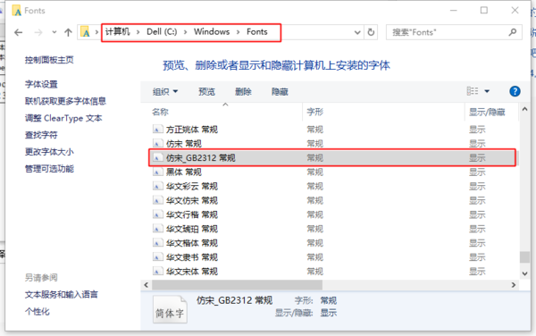Select font 华文彩云 常规
Viewport: 536px width, 336px height.
point(192,186)
